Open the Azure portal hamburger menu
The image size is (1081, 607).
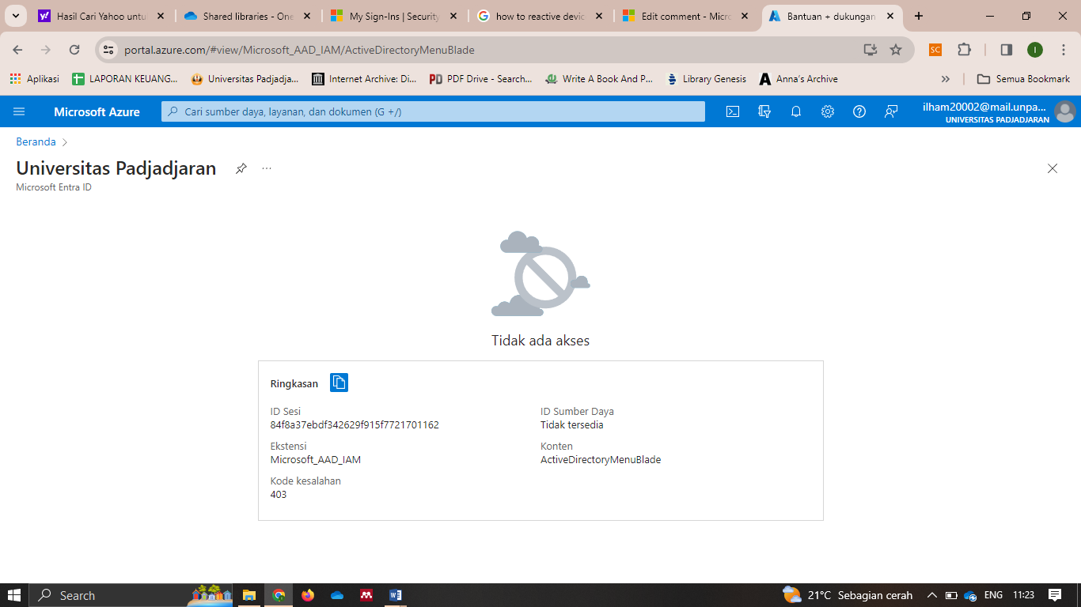click(19, 111)
